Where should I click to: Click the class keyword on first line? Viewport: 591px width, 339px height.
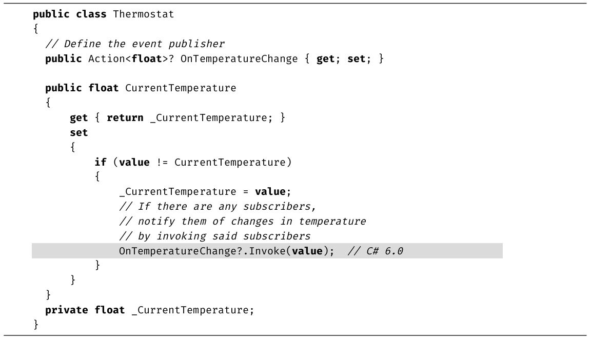(x=91, y=14)
